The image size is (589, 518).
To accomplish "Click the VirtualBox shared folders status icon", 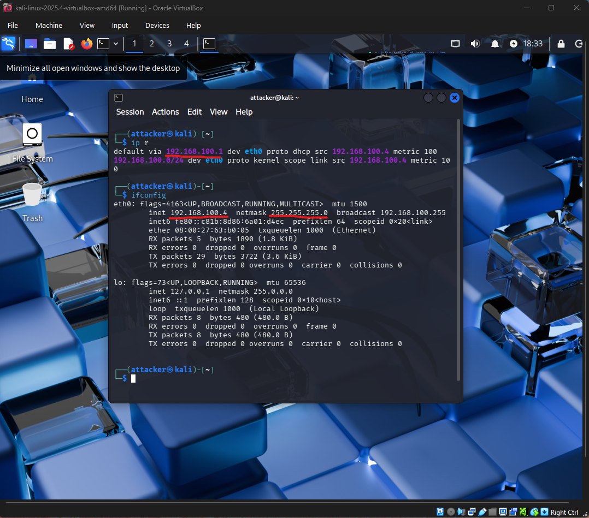I will [492, 512].
